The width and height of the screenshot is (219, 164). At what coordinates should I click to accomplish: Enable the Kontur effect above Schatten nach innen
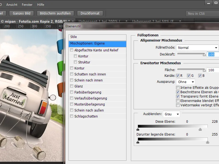tap(71, 68)
